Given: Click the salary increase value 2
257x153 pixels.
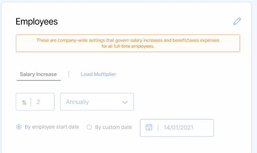Looking at the screenshot, I should tap(38, 102).
